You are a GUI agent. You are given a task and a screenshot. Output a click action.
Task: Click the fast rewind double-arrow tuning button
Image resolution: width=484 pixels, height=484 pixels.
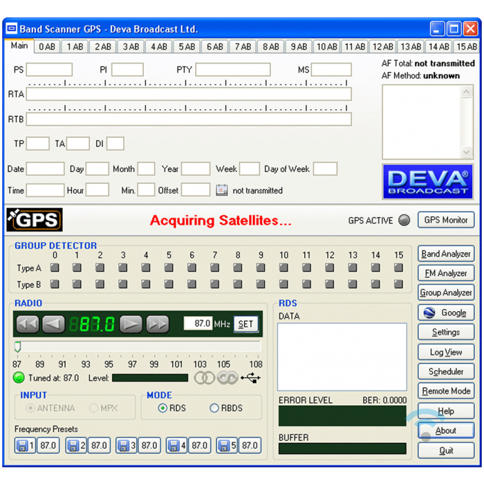[x=27, y=324]
